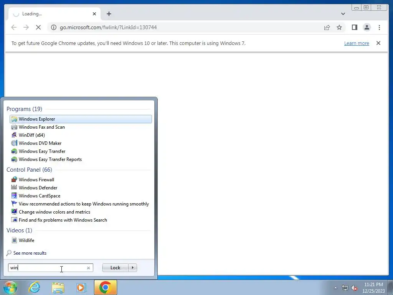
Task: Open the tab search dropdown chevron
Action: (343, 14)
